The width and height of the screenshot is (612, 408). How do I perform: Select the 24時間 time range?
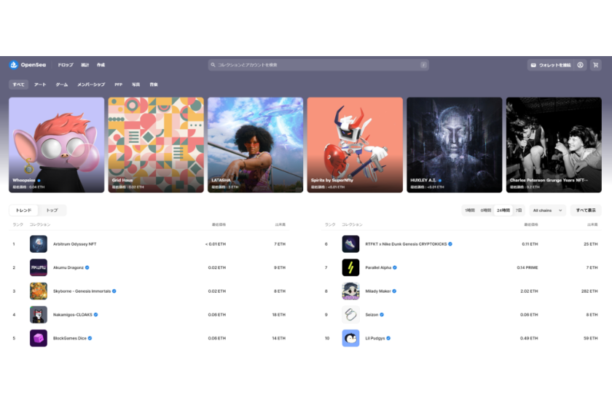tap(503, 210)
